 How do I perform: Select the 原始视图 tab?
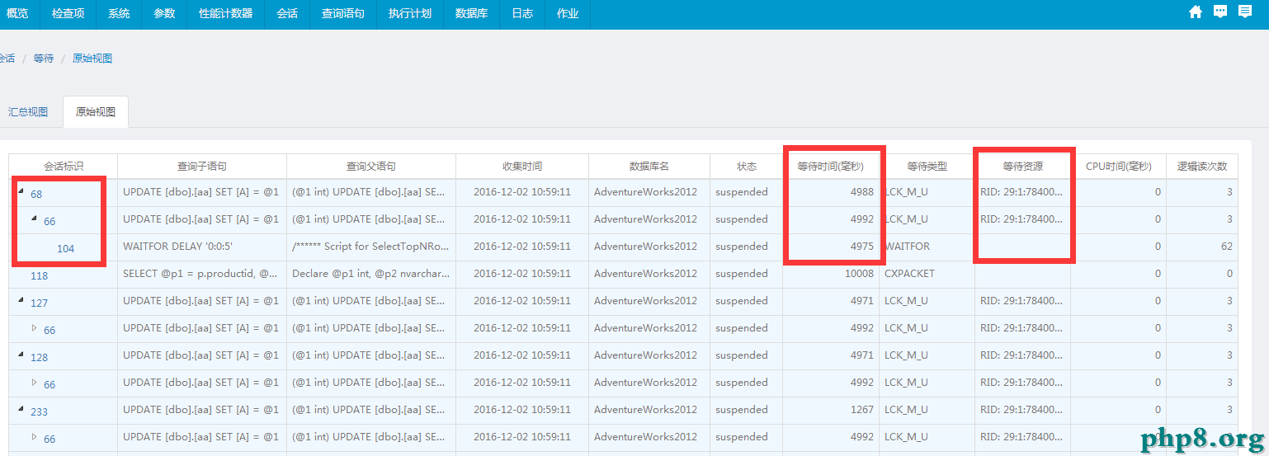pos(96,112)
